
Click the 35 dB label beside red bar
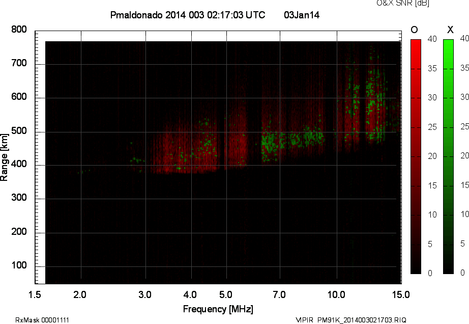(x=432, y=69)
